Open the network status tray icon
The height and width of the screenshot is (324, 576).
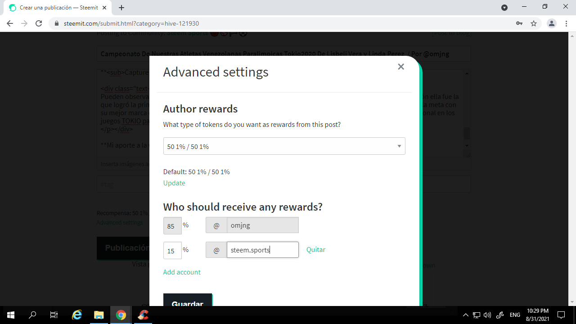tap(477, 315)
